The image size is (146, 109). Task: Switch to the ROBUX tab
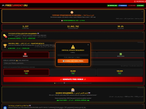(x=25, y=55)
